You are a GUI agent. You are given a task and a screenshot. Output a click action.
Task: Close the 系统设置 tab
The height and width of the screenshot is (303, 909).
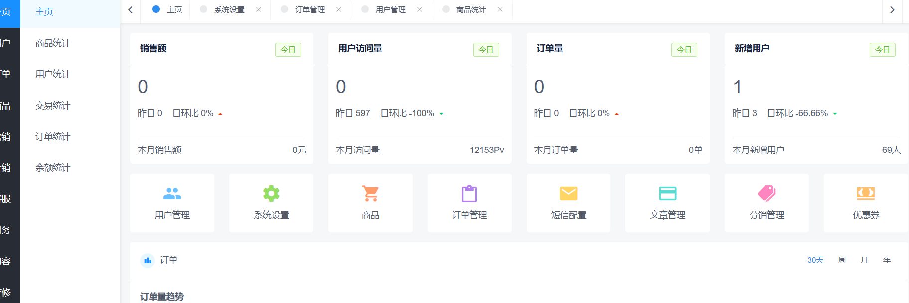(259, 9)
